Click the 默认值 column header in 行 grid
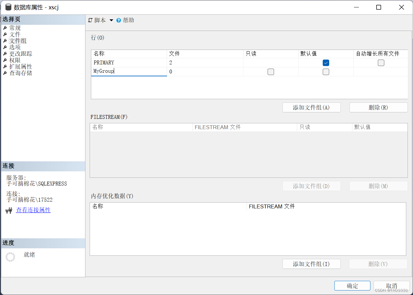413x295 pixels. pyautogui.click(x=326, y=54)
